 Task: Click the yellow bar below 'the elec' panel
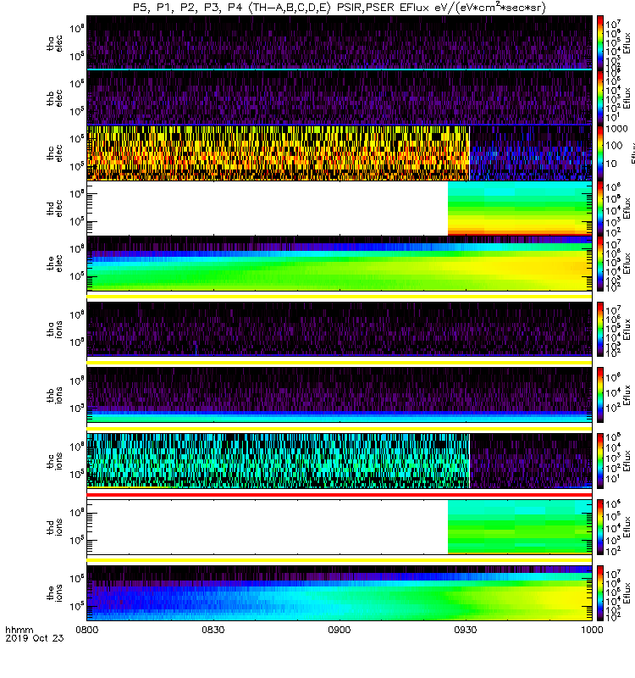point(340,297)
